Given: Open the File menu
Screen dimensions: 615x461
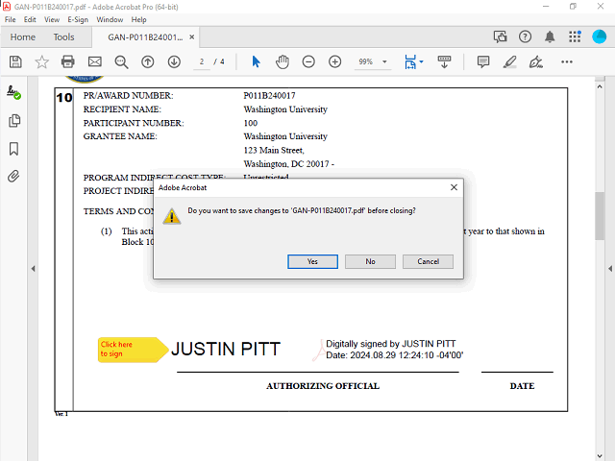Looking at the screenshot, I should click(x=11, y=19).
